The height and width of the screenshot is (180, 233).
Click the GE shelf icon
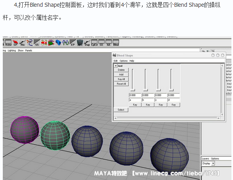[109, 43]
